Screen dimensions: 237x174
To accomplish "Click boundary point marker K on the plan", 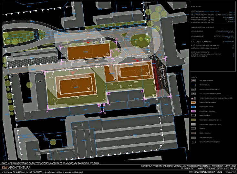I will [166, 57].
